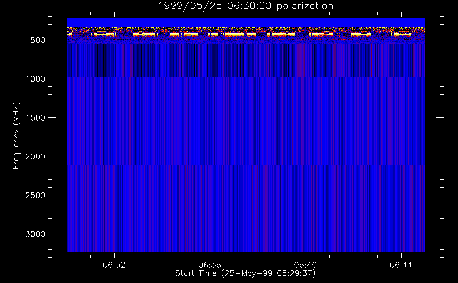Click the 3000 frequency tick label
This screenshot has width=458, height=283.
point(35,234)
